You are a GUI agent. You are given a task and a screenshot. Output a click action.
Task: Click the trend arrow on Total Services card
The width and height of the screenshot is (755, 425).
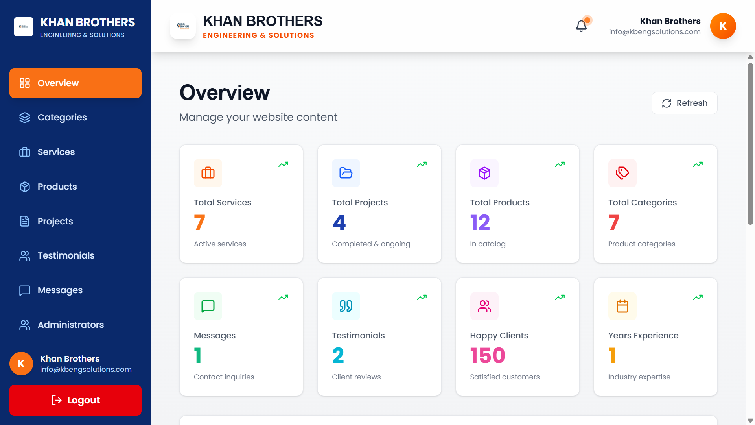[284, 164]
